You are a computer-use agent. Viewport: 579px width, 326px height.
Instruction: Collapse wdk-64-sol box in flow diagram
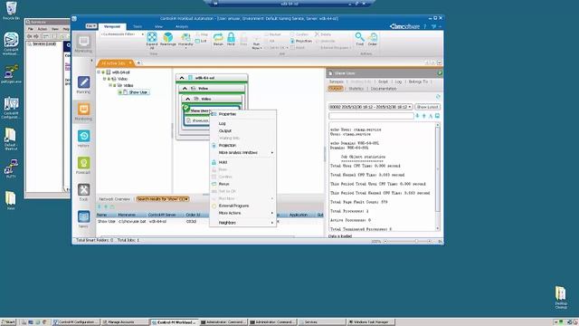[182, 78]
